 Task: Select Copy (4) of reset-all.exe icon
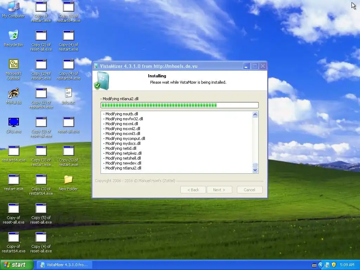coord(41,243)
